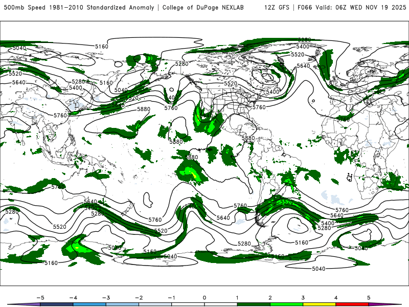Viewport: 409px width, 307px height.
Task: Click the '1' colorbar tick label
Action: (x=237, y=298)
